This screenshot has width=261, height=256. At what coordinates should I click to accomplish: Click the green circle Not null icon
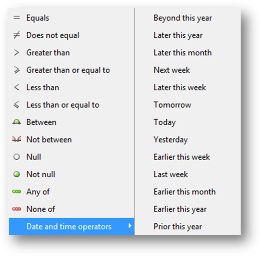point(17,174)
